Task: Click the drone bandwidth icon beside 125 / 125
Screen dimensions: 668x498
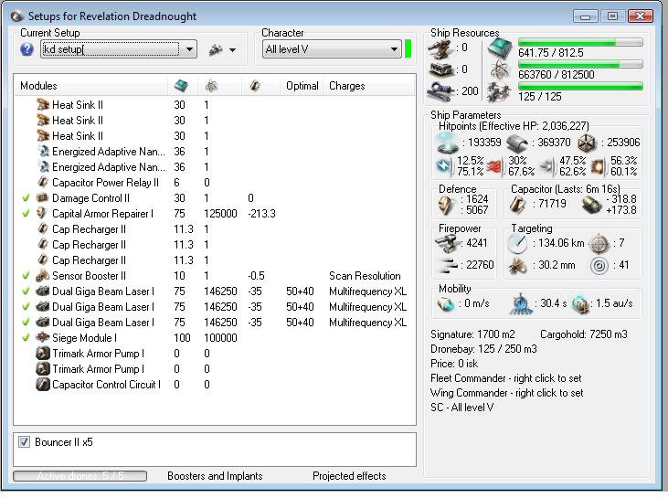Action: click(x=498, y=91)
